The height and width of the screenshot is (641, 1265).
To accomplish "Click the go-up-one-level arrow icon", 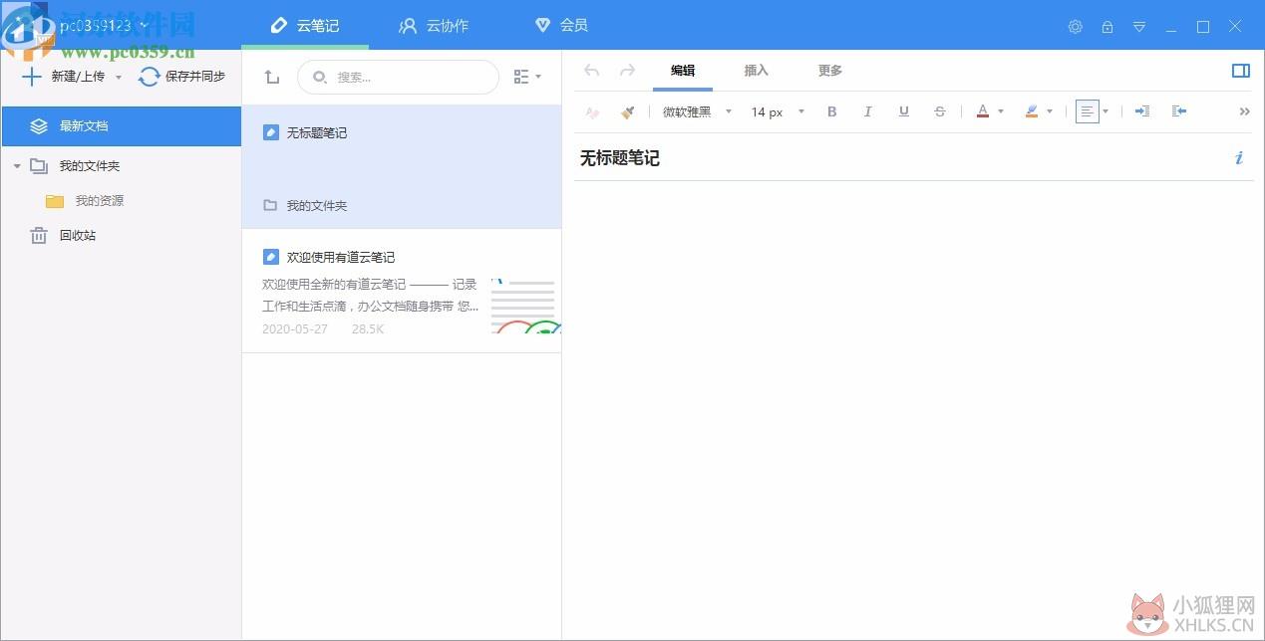I will [x=272, y=77].
